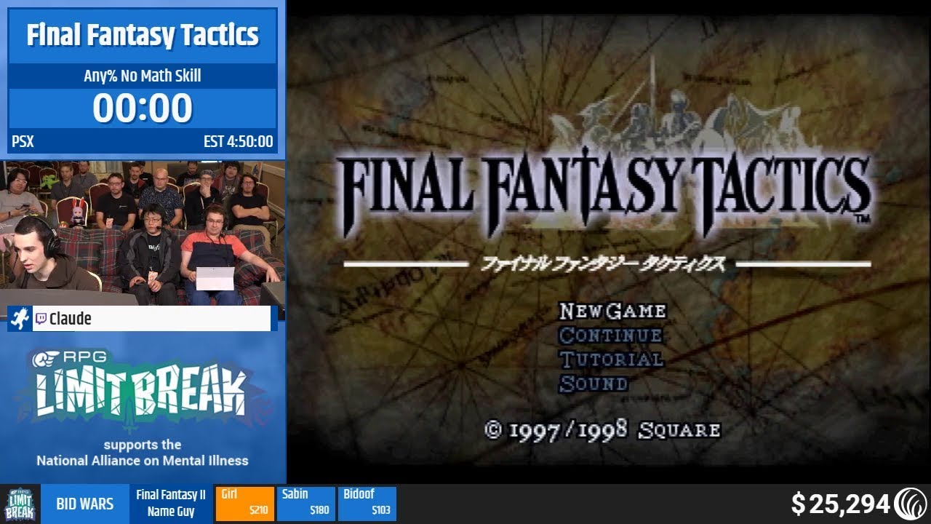Click the circular wave logo beside the donation total
Screen dimensions: 931x524
pyautogui.click(x=910, y=504)
